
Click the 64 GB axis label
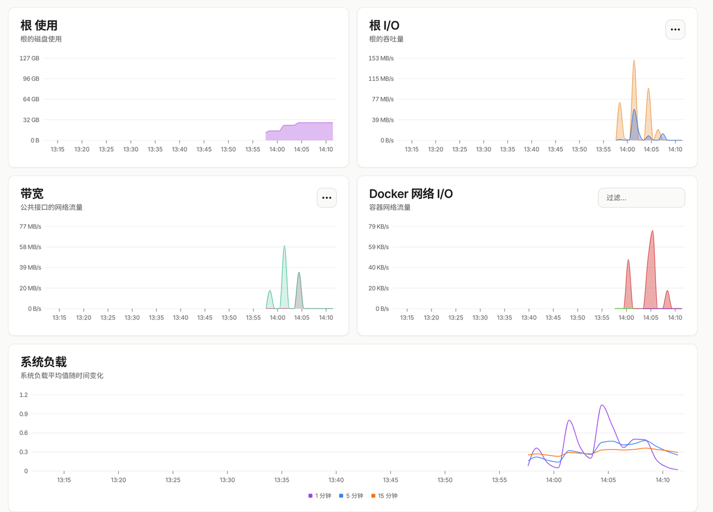(x=31, y=99)
